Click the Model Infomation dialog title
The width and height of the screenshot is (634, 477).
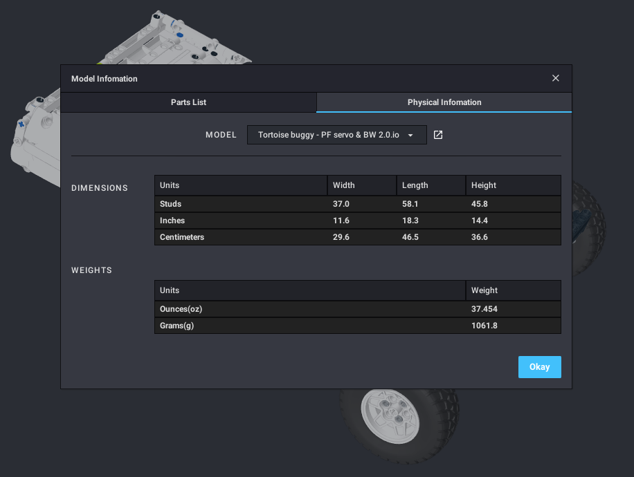coord(105,79)
